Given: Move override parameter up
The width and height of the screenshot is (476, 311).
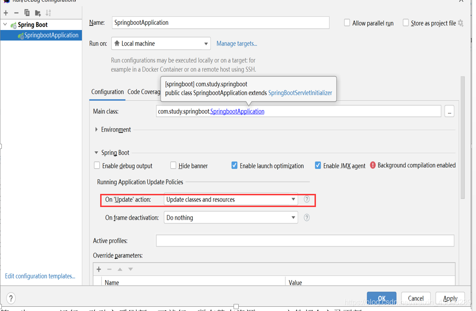Looking at the screenshot, I should [120, 269].
